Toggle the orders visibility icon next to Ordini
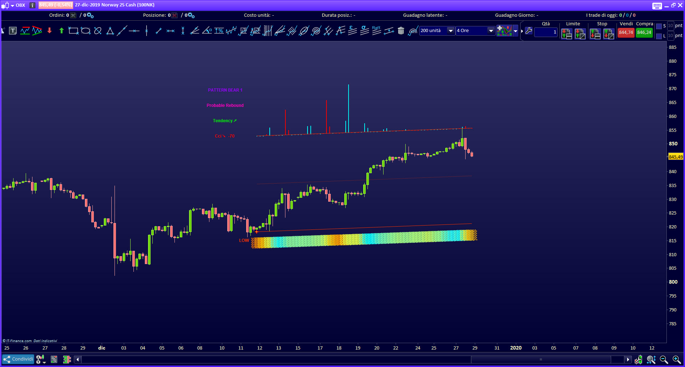Image resolution: width=685 pixels, height=367 pixels. pos(73,15)
